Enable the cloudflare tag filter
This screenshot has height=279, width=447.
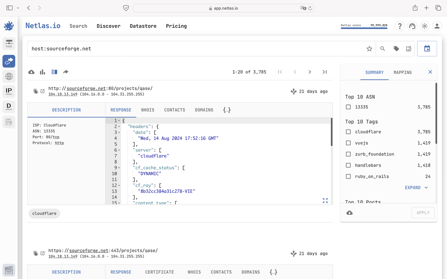(348, 132)
